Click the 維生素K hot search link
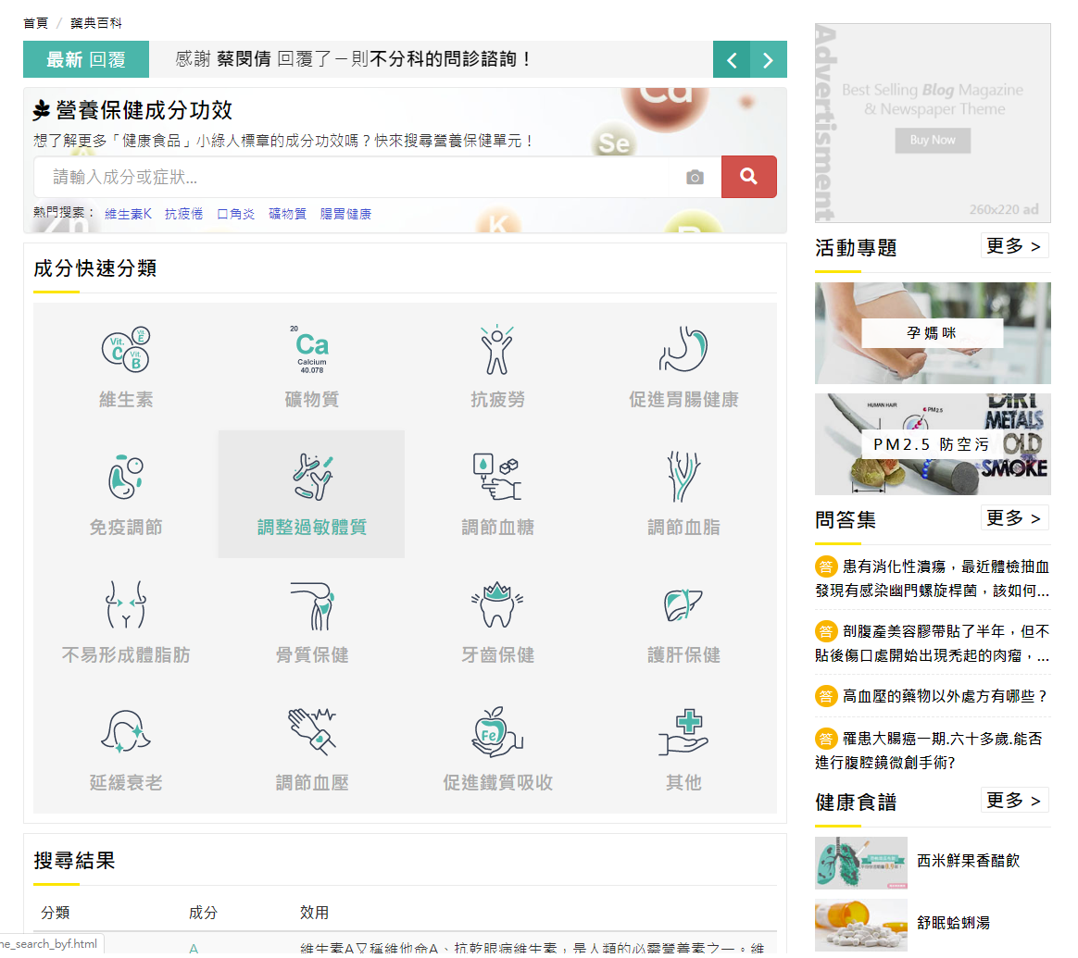This screenshot has width=1078, height=958. click(x=128, y=214)
